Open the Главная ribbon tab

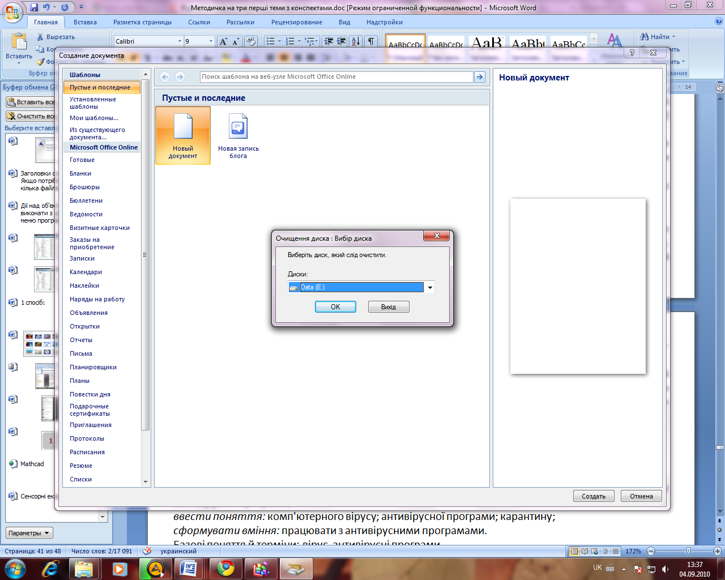(x=46, y=22)
